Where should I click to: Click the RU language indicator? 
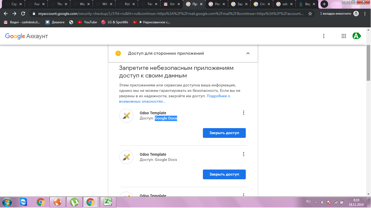[308, 201]
